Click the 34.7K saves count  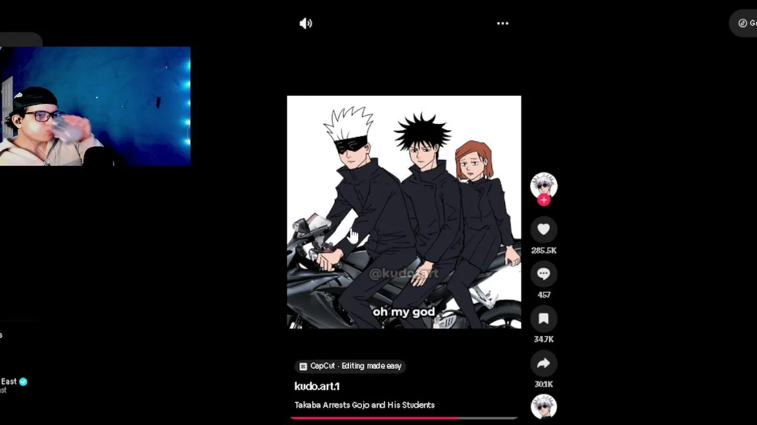544,339
